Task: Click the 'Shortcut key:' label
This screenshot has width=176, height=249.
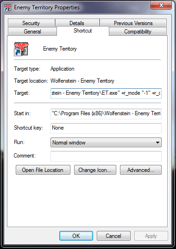Action: [29, 128]
